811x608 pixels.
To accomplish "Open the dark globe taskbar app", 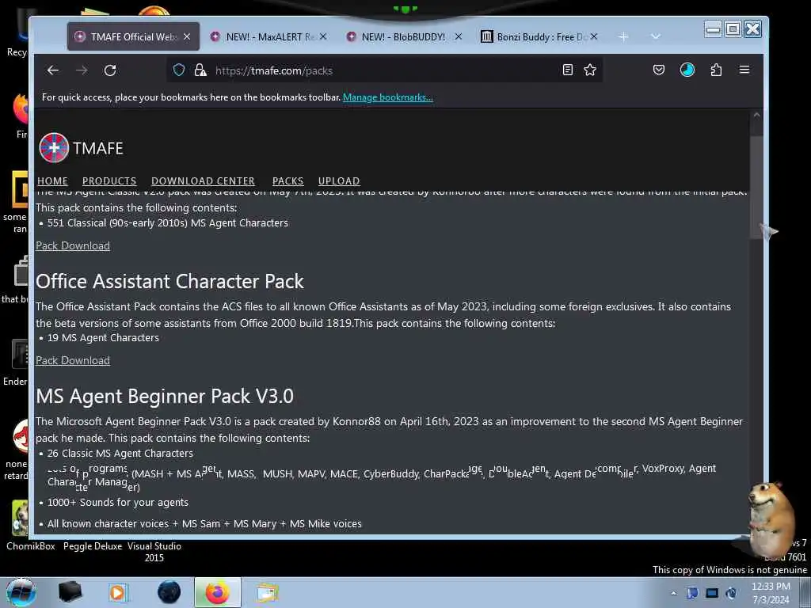I will tap(169, 592).
